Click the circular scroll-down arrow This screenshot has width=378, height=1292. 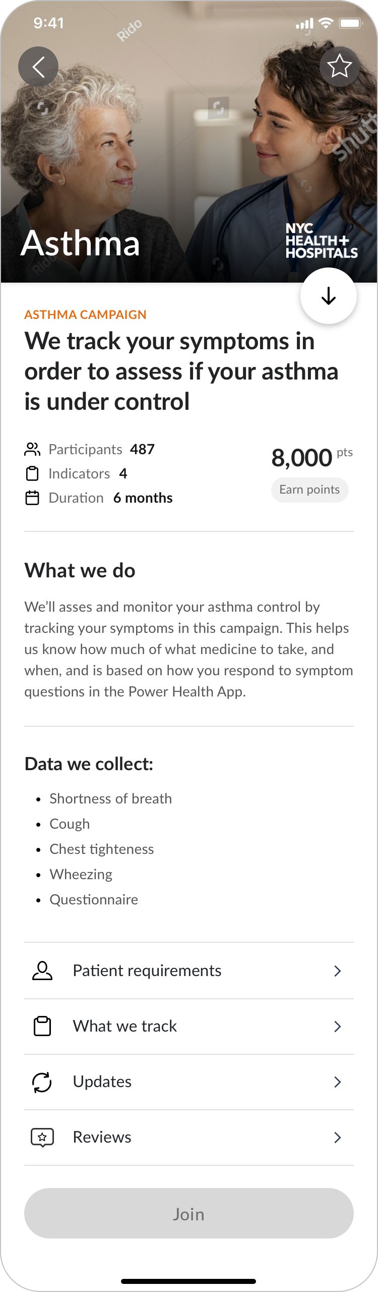point(329,296)
